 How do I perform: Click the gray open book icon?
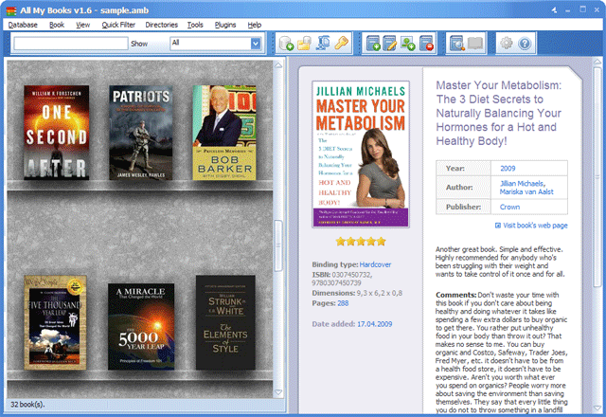[x=475, y=44]
